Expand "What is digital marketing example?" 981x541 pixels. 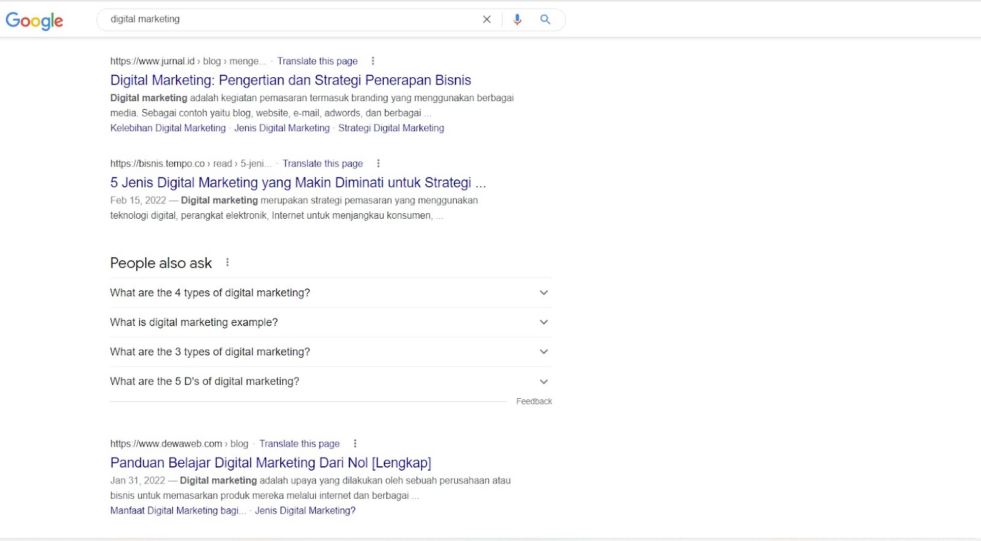[x=330, y=322]
